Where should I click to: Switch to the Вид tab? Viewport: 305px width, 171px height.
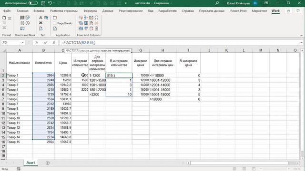(x=151, y=11)
